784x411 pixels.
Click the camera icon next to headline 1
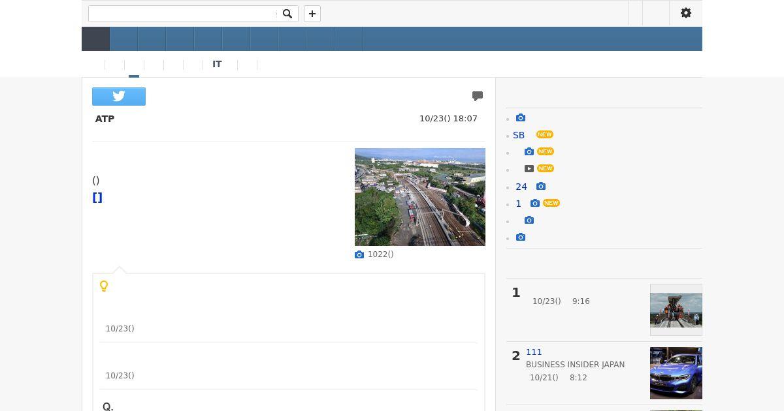coord(535,204)
